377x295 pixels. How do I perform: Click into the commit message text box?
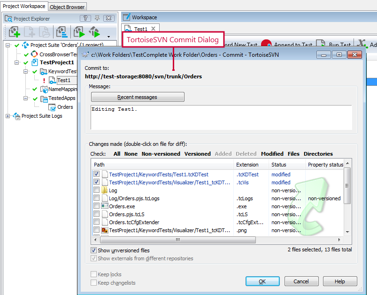click(221, 117)
